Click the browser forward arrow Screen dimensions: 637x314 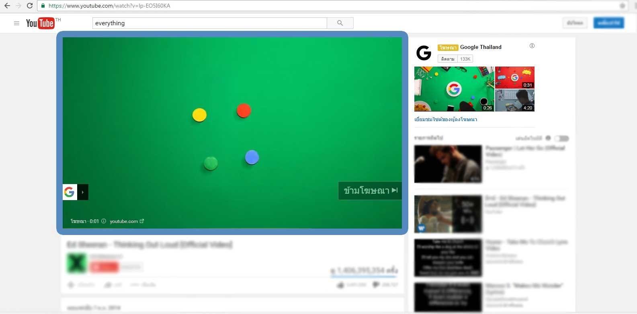(18, 6)
